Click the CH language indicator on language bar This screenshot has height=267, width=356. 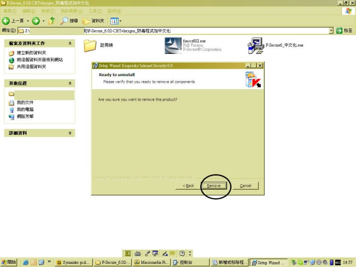pos(128,253)
